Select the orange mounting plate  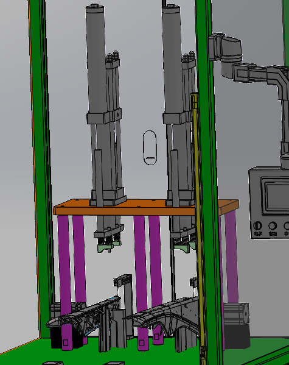146,207
